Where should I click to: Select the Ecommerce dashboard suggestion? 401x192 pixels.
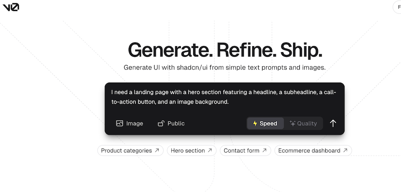(x=313, y=151)
